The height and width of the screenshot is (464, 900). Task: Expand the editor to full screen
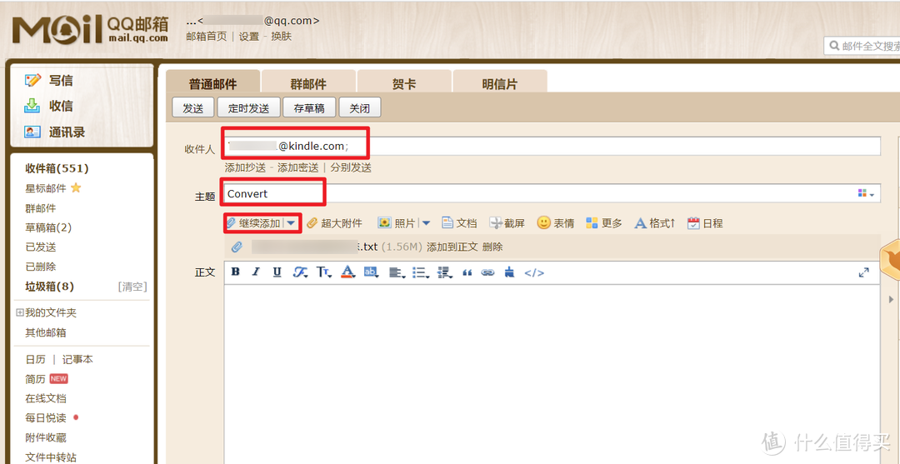point(863,272)
